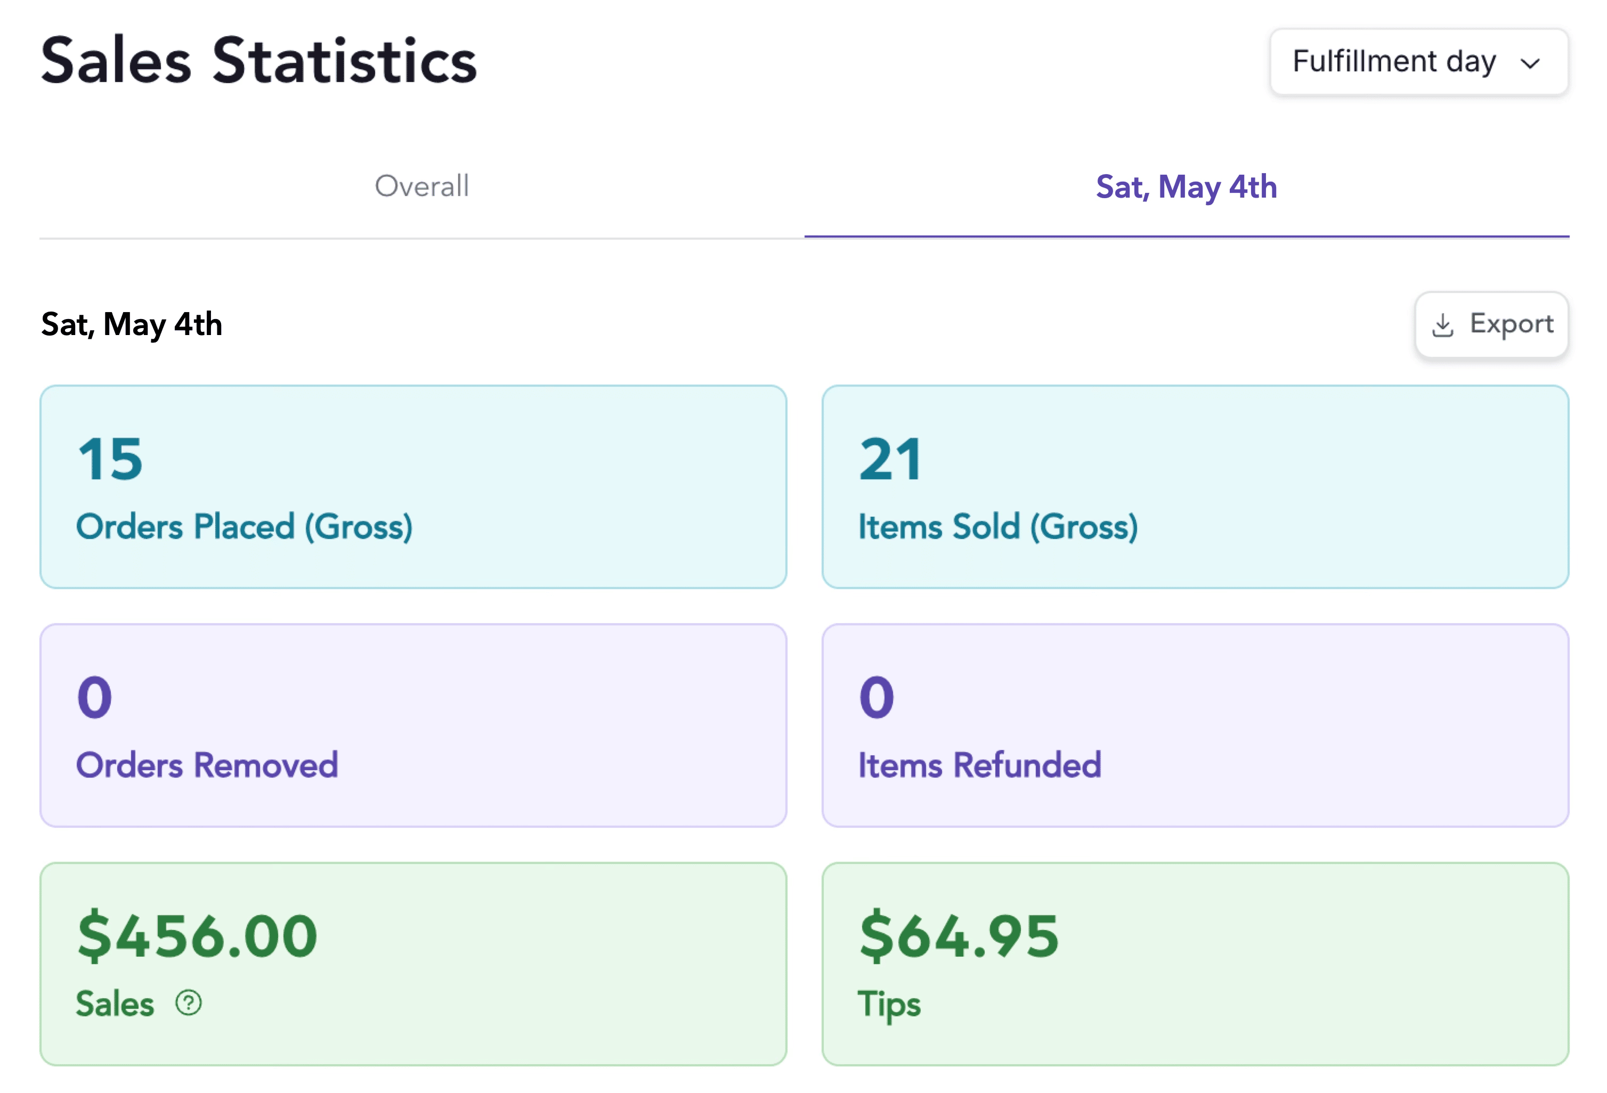The width and height of the screenshot is (1607, 1093).
Task: Click the number 15 in the orders card
Action: point(110,459)
